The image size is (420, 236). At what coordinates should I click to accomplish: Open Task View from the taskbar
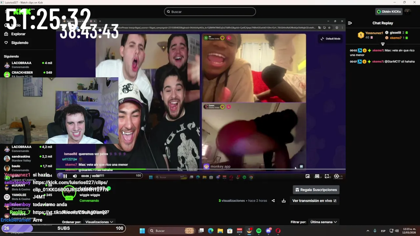(x=201, y=231)
